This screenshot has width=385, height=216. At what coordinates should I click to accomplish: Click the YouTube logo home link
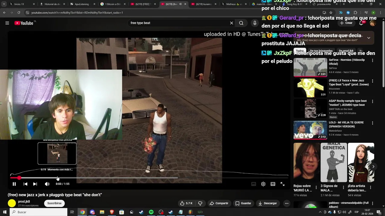(x=24, y=23)
